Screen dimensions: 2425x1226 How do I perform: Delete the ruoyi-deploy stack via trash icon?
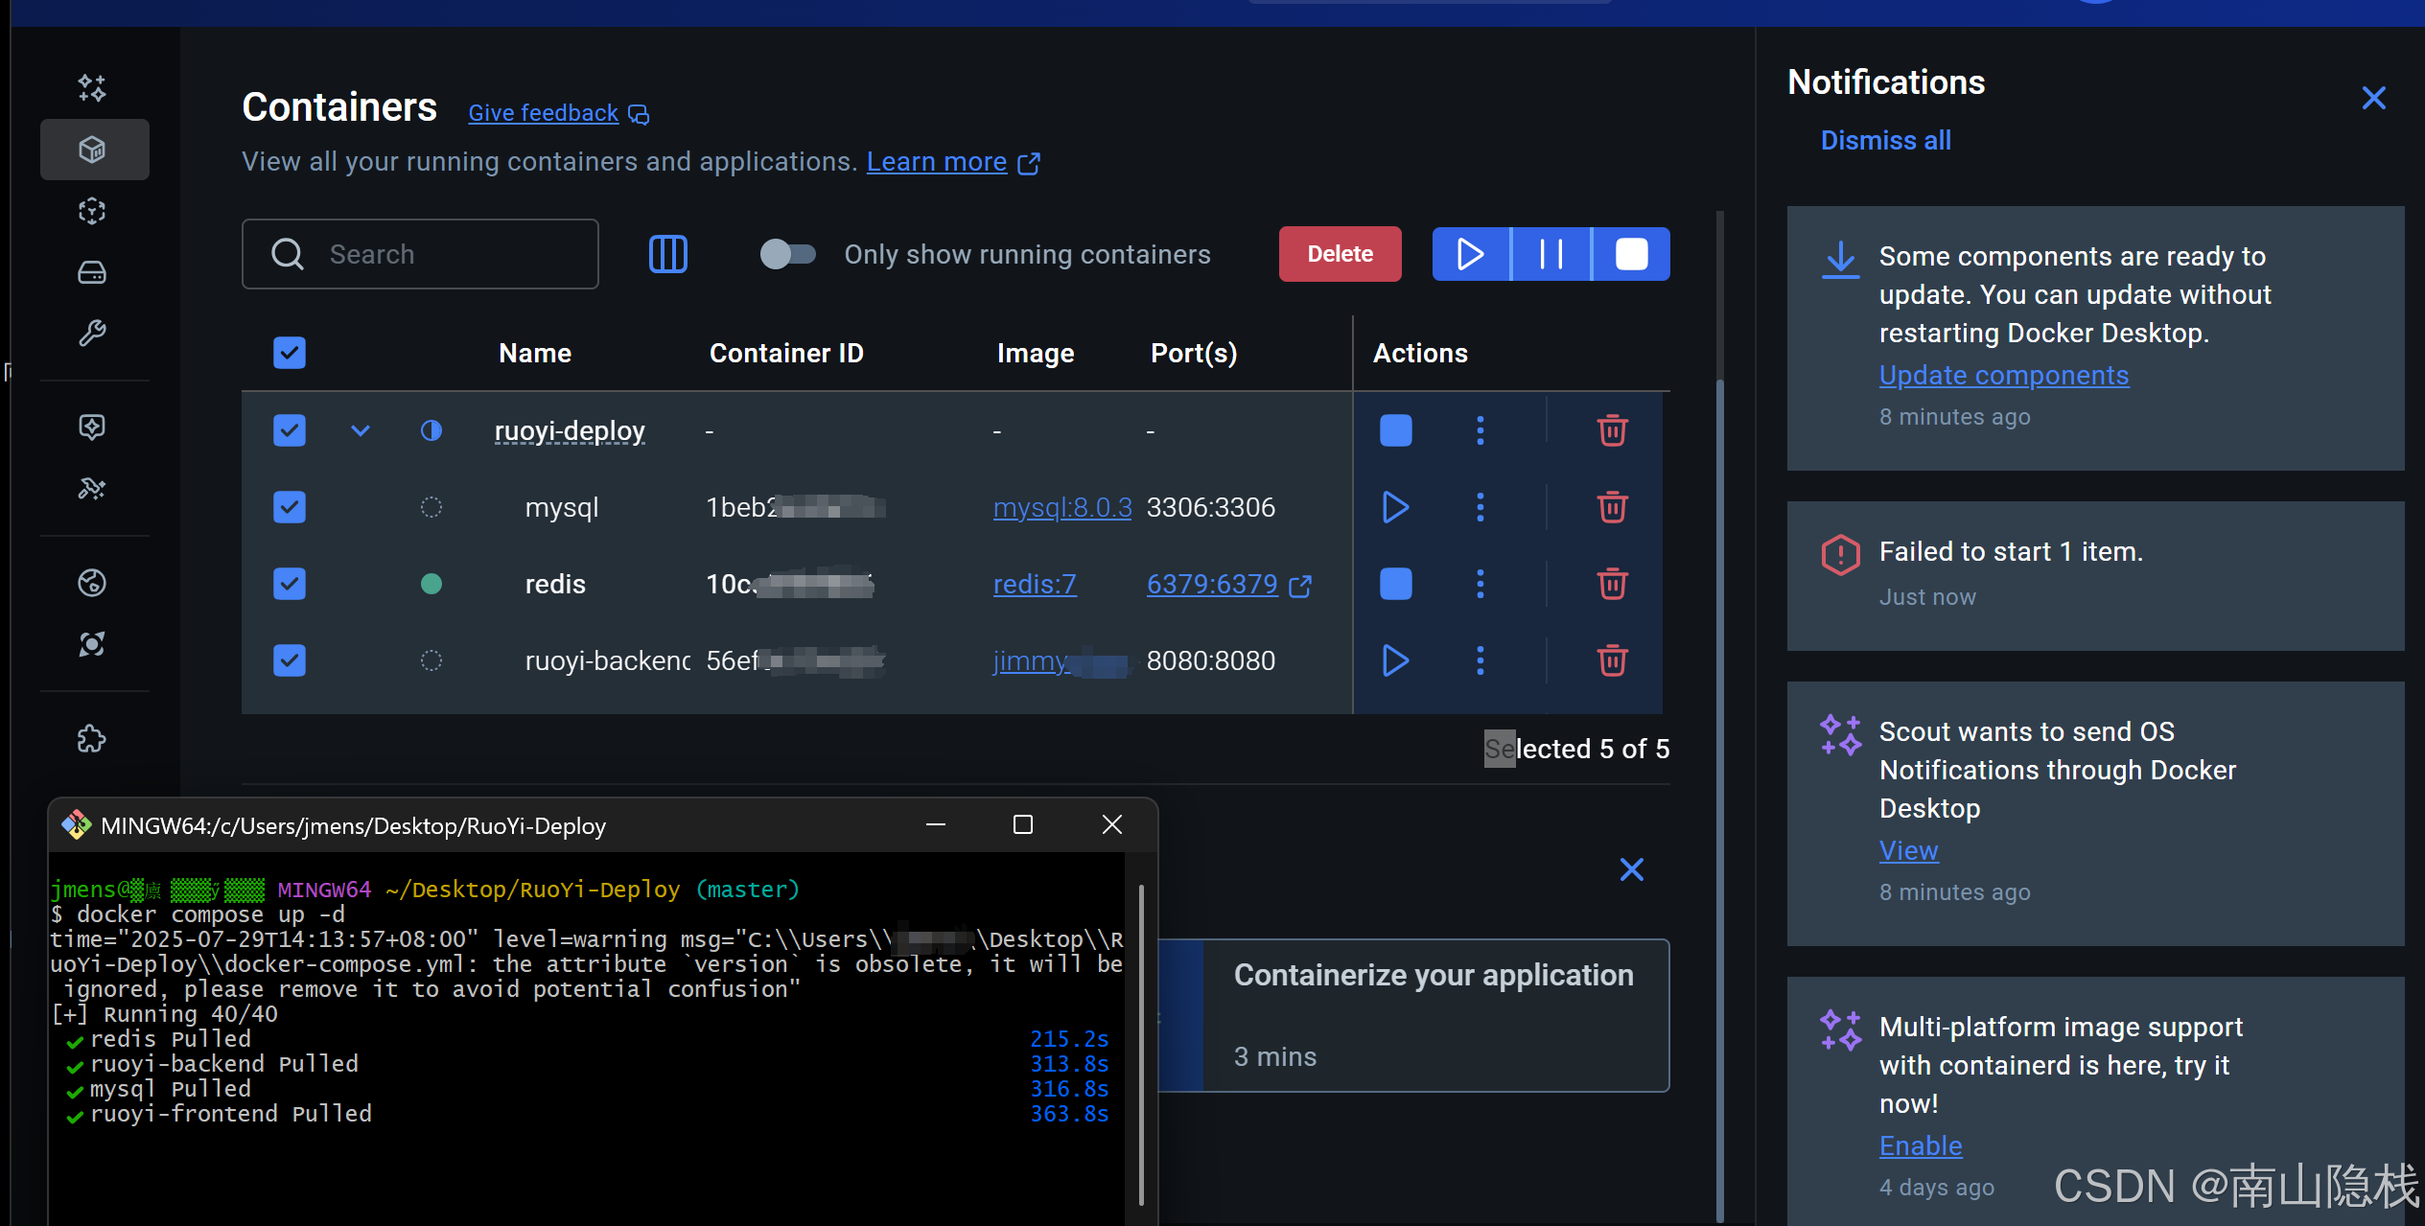(x=1613, y=430)
